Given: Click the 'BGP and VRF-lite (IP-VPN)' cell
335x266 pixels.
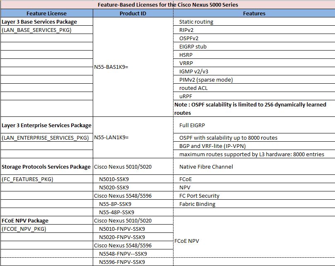Looking at the screenshot, I should (254, 146).
